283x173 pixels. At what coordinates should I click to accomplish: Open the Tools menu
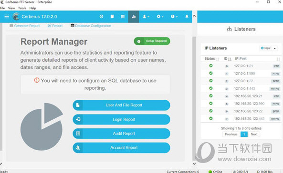click(x=22, y=8)
